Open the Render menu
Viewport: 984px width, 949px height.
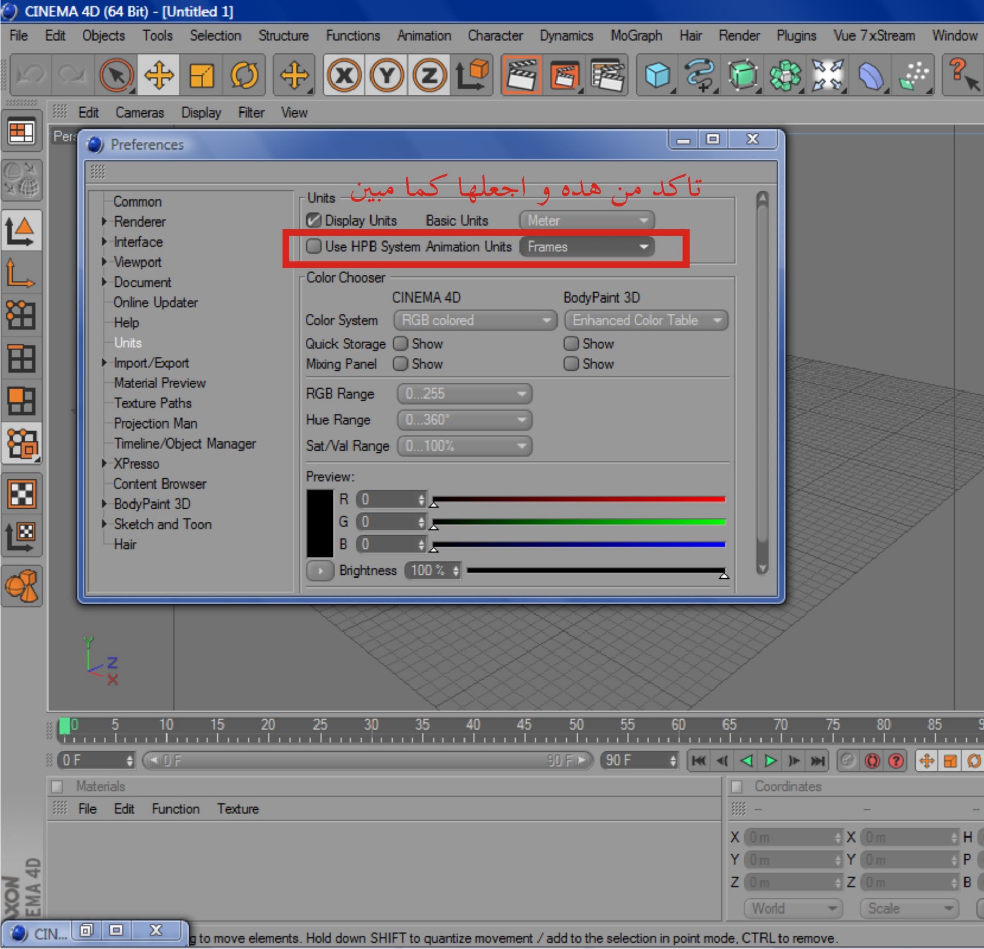(739, 35)
